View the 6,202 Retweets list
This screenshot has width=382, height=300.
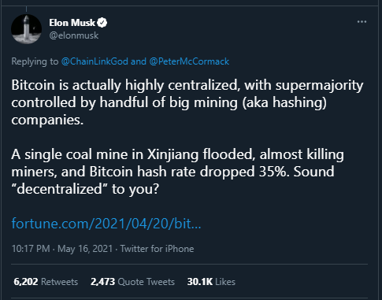[x=46, y=282]
